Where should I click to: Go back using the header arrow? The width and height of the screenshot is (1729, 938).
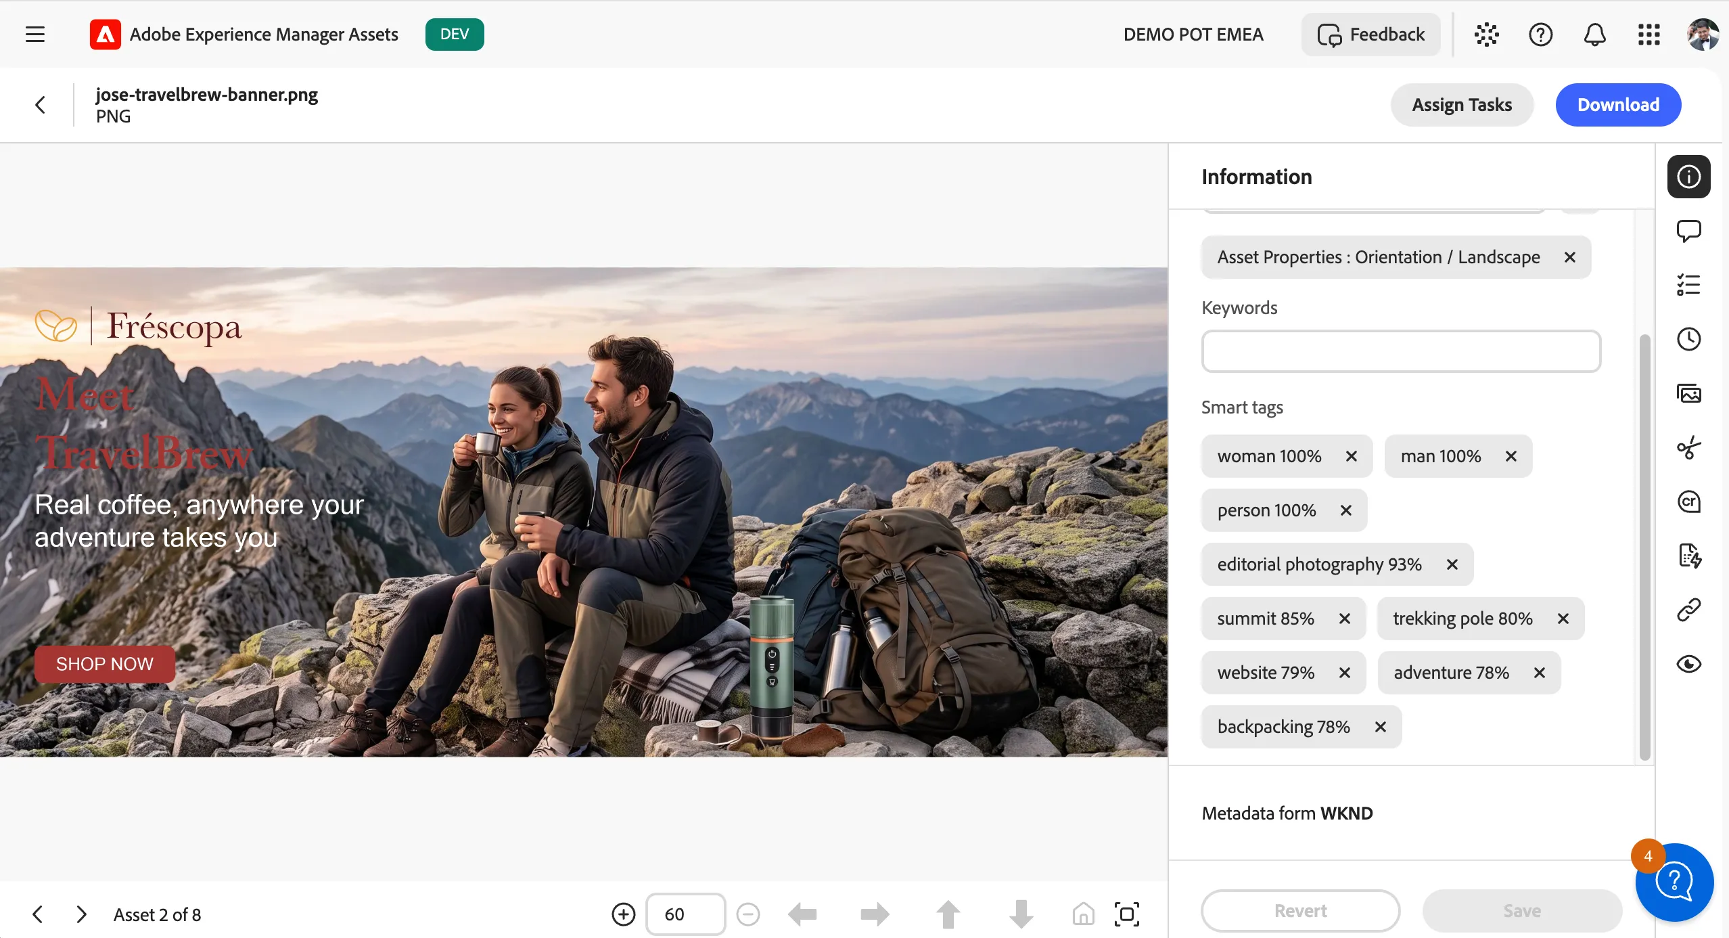click(x=41, y=105)
